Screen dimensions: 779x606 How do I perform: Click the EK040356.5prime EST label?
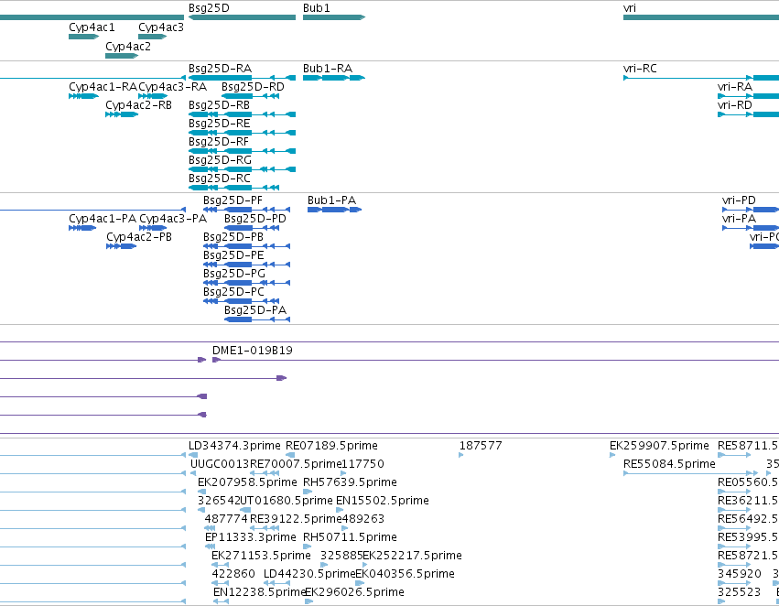pyautogui.click(x=405, y=574)
